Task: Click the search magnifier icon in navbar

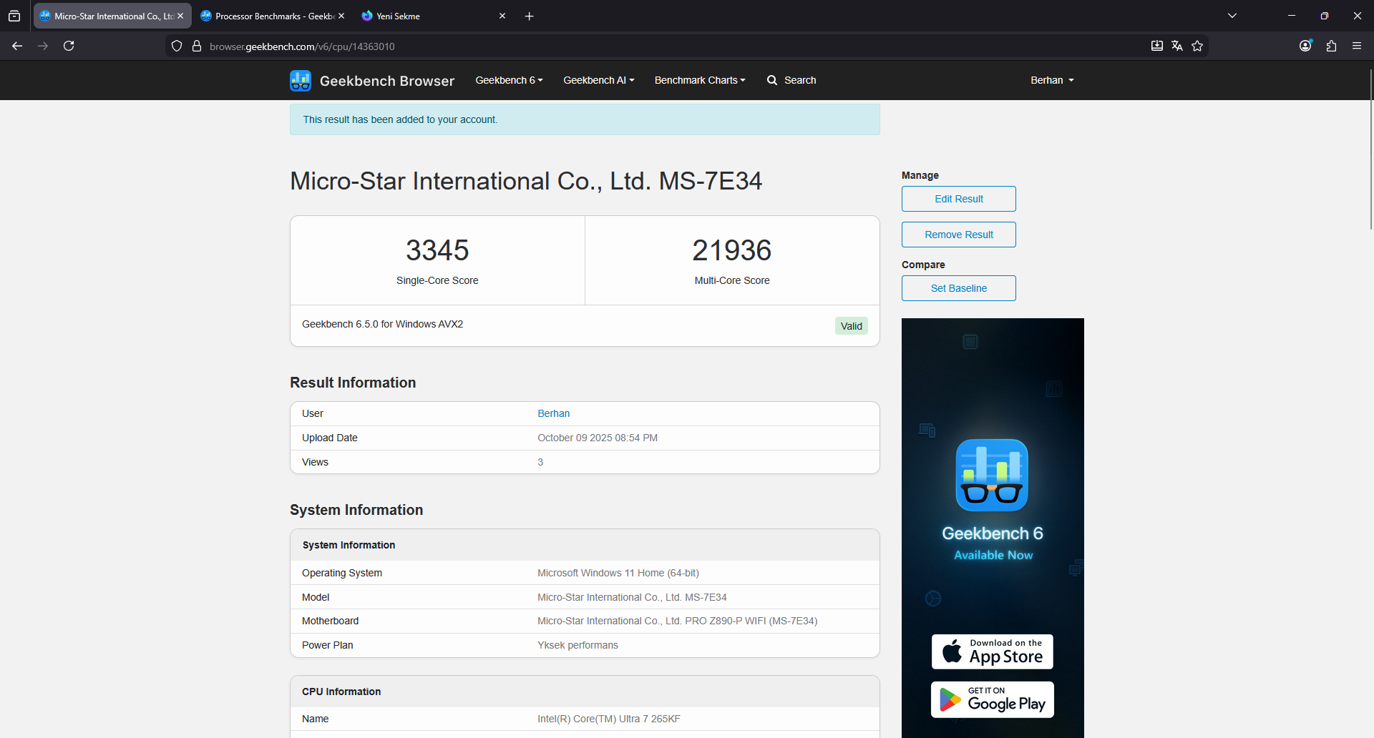Action: point(772,80)
